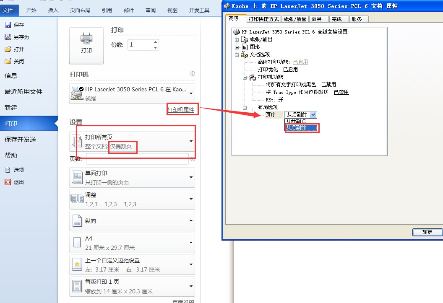Click the Print All Pages (打印所有页) icon
443x303 pixels.
click(x=77, y=141)
